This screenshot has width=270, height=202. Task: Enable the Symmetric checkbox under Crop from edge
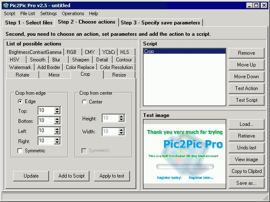coord(20,151)
